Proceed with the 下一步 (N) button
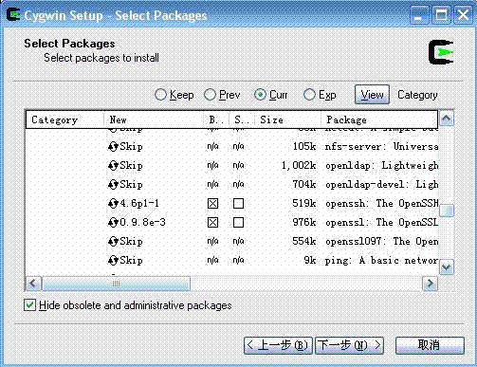This screenshot has height=367, width=477. point(350,345)
